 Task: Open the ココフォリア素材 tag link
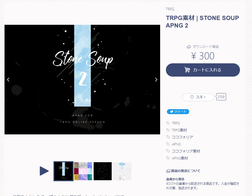coord(186,151)
